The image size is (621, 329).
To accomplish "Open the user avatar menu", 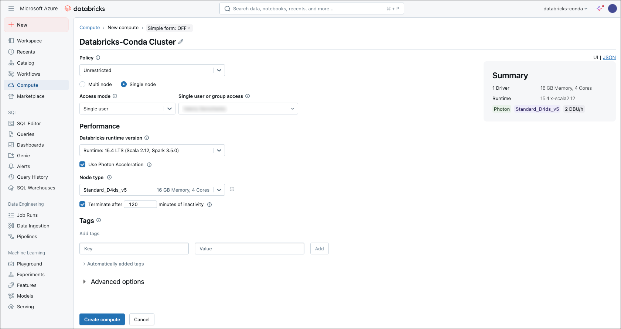I will coord(613,8).
